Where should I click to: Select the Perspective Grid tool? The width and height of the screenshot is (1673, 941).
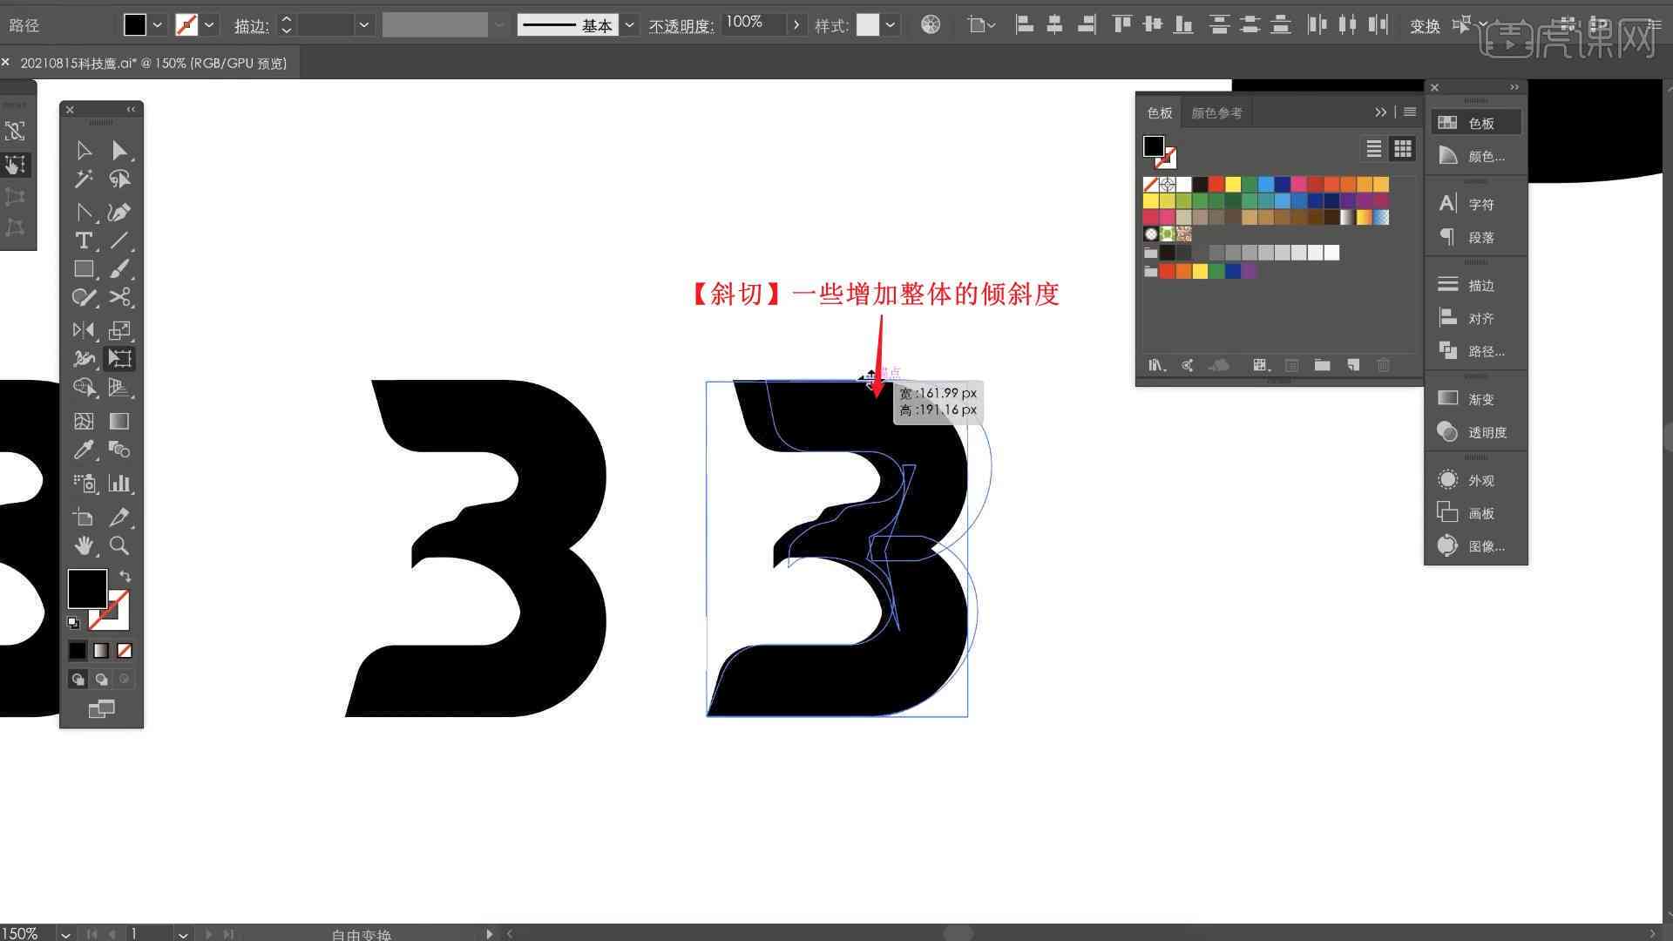click(x=119, y=388)
